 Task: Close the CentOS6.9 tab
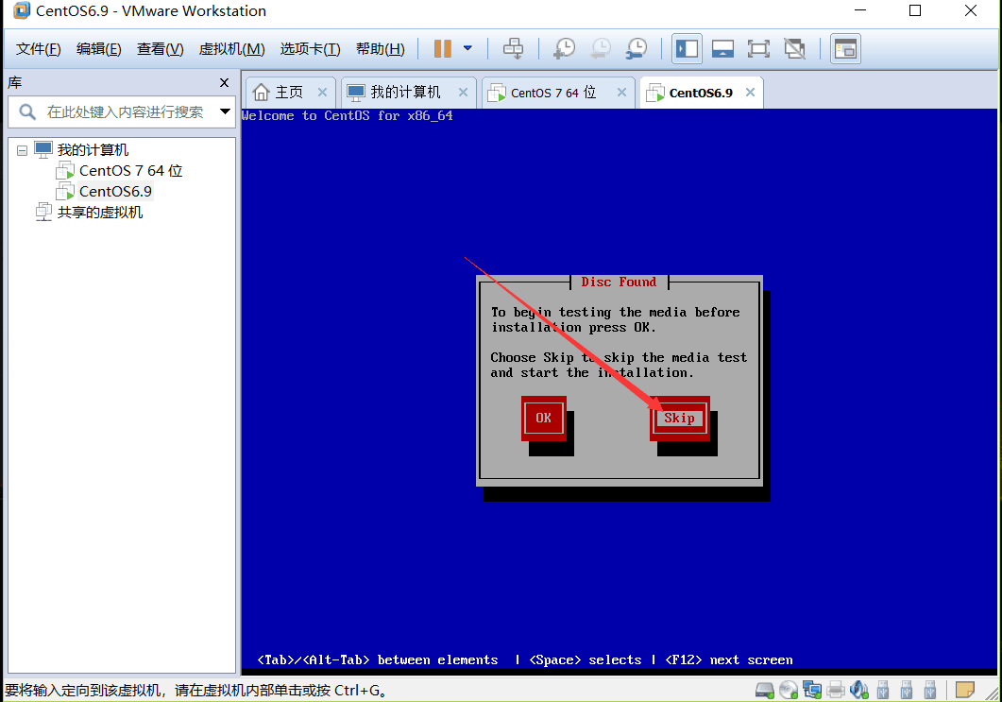750,93
